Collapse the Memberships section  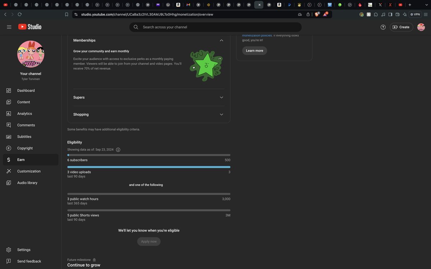pos(221,41)
